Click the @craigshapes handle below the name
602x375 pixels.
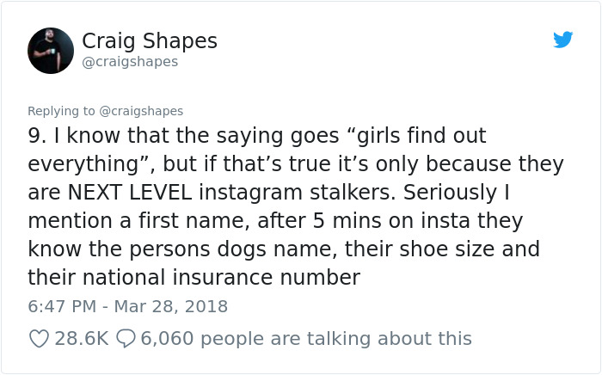(130, 62)
